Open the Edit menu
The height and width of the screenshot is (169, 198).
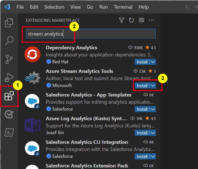34,7
